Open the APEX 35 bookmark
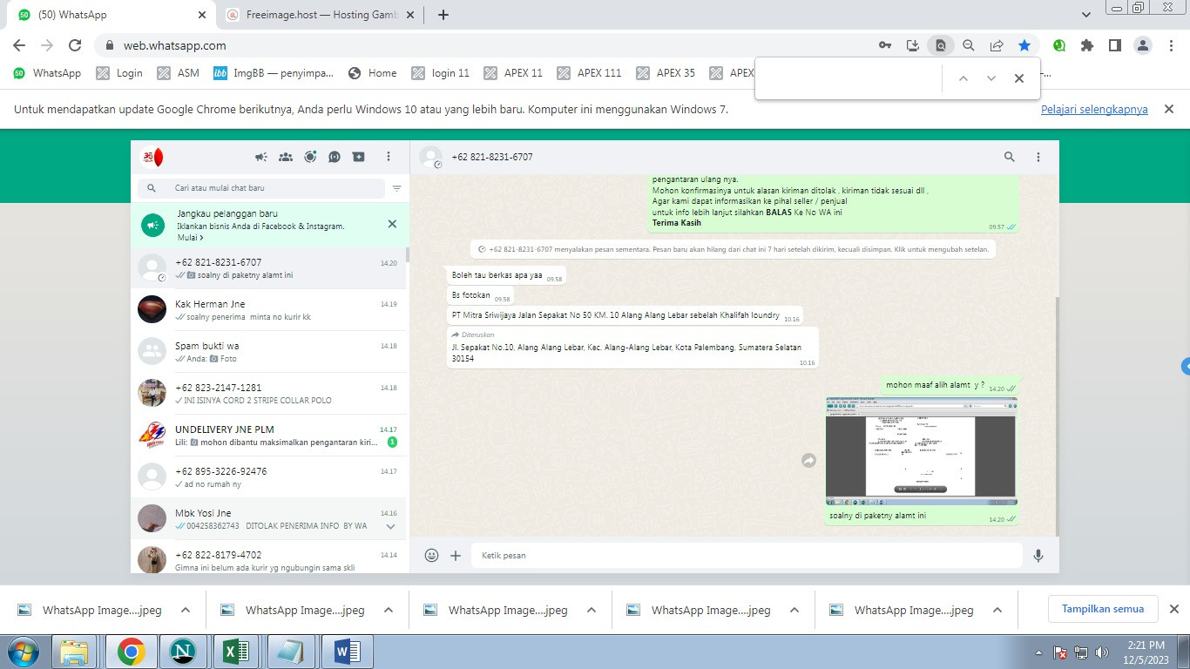This screenshot has height=669, width=1190. point(666,73)
